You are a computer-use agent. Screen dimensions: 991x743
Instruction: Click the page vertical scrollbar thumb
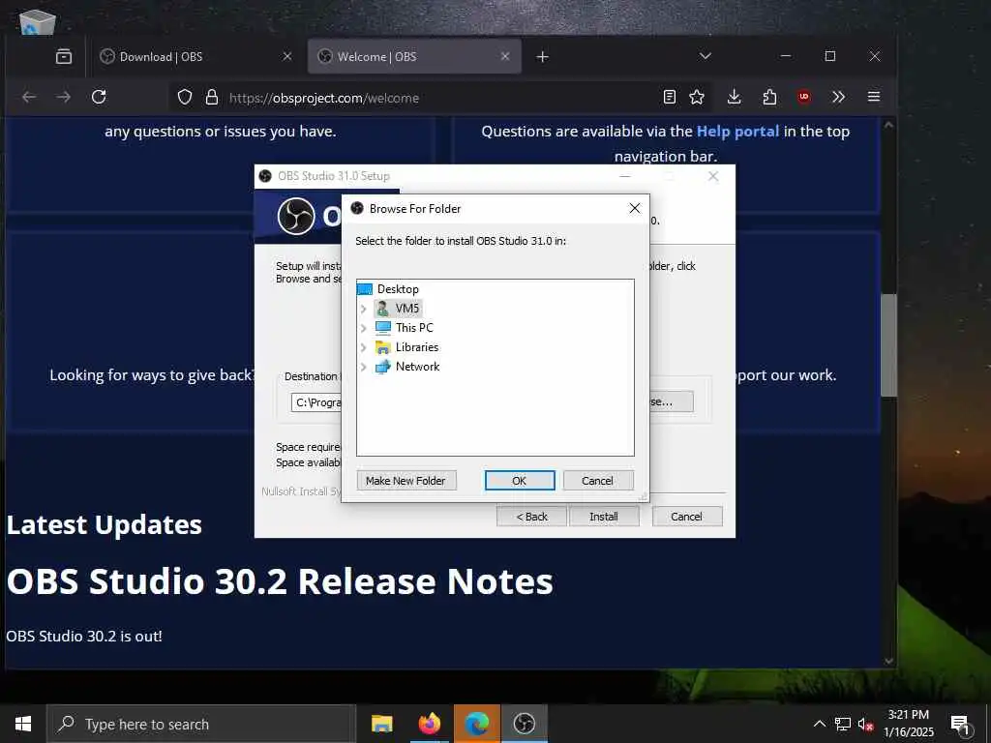pos(888,345)
